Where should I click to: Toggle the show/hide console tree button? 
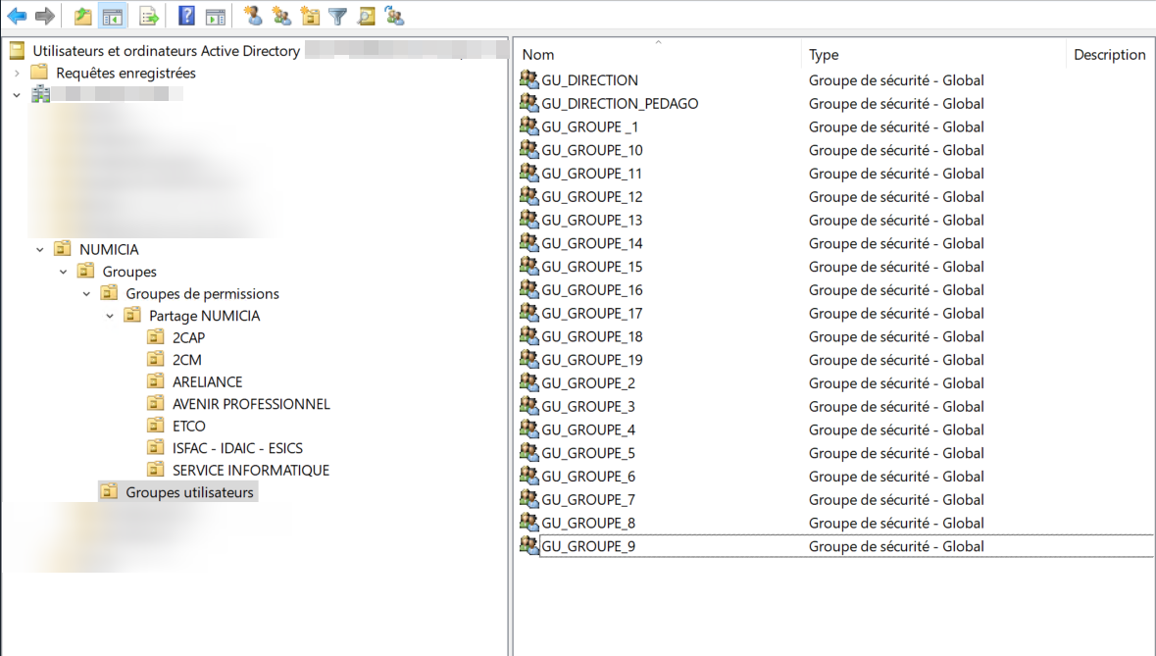[113, 16]
